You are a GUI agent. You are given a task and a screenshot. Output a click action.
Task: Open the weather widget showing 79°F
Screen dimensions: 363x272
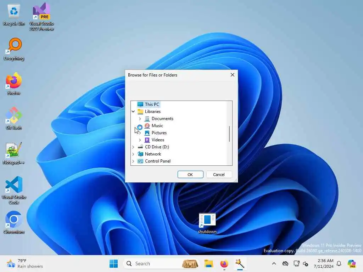(x=24, y=263)
